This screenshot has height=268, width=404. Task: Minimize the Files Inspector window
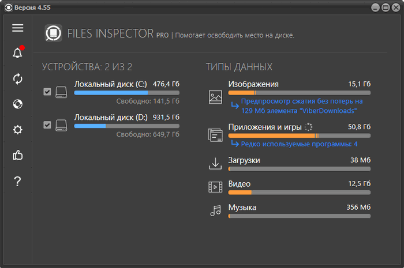click(375, 7)
